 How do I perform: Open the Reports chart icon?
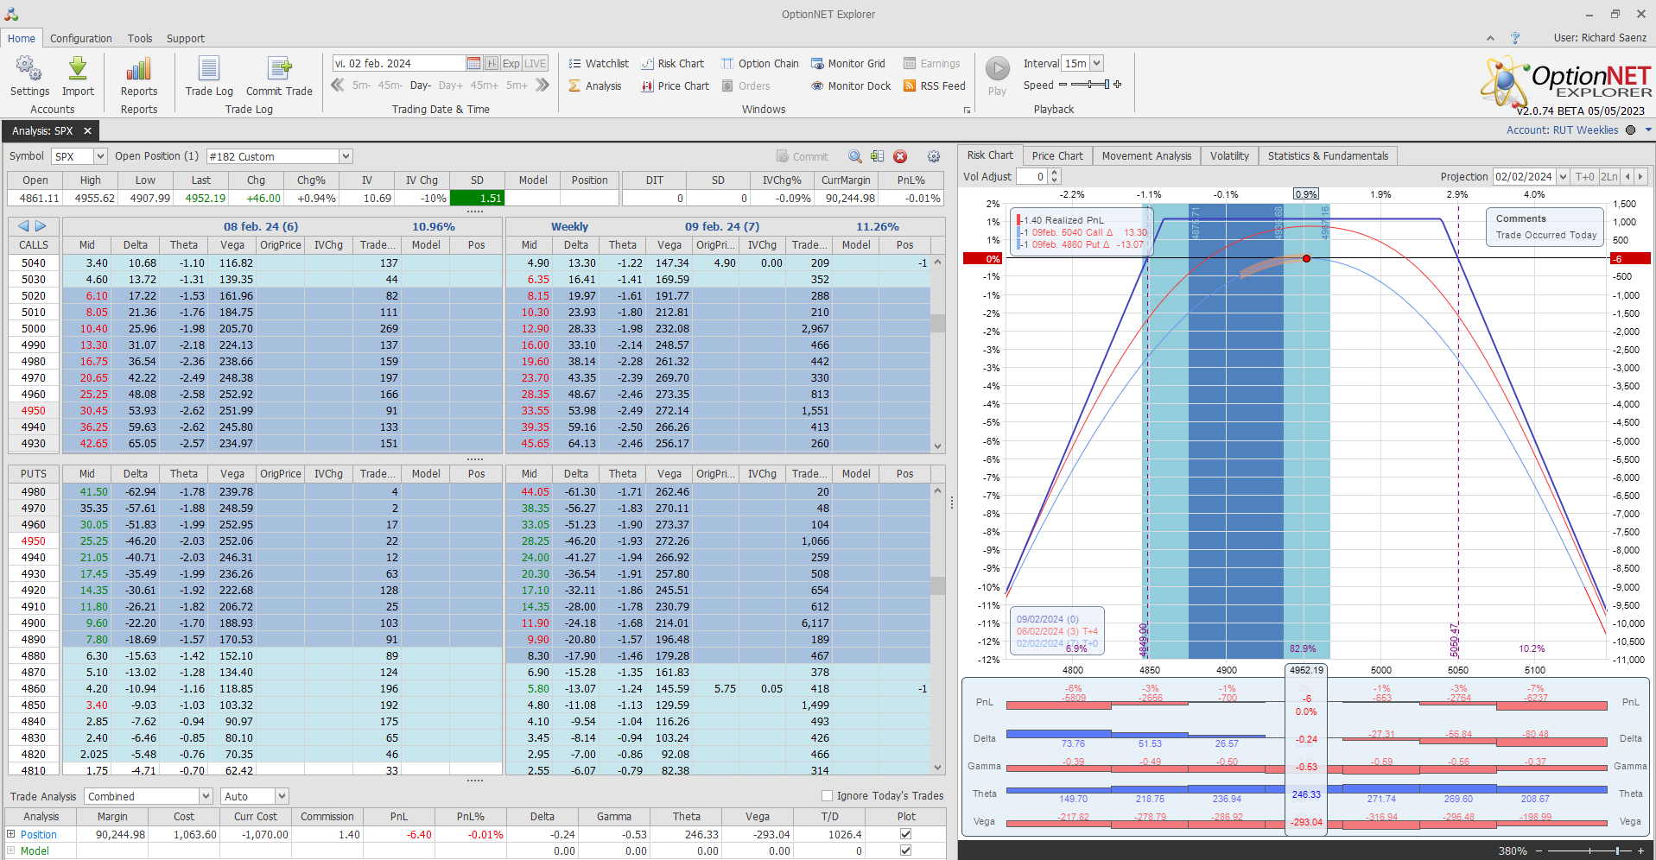(x=138, y=69)
